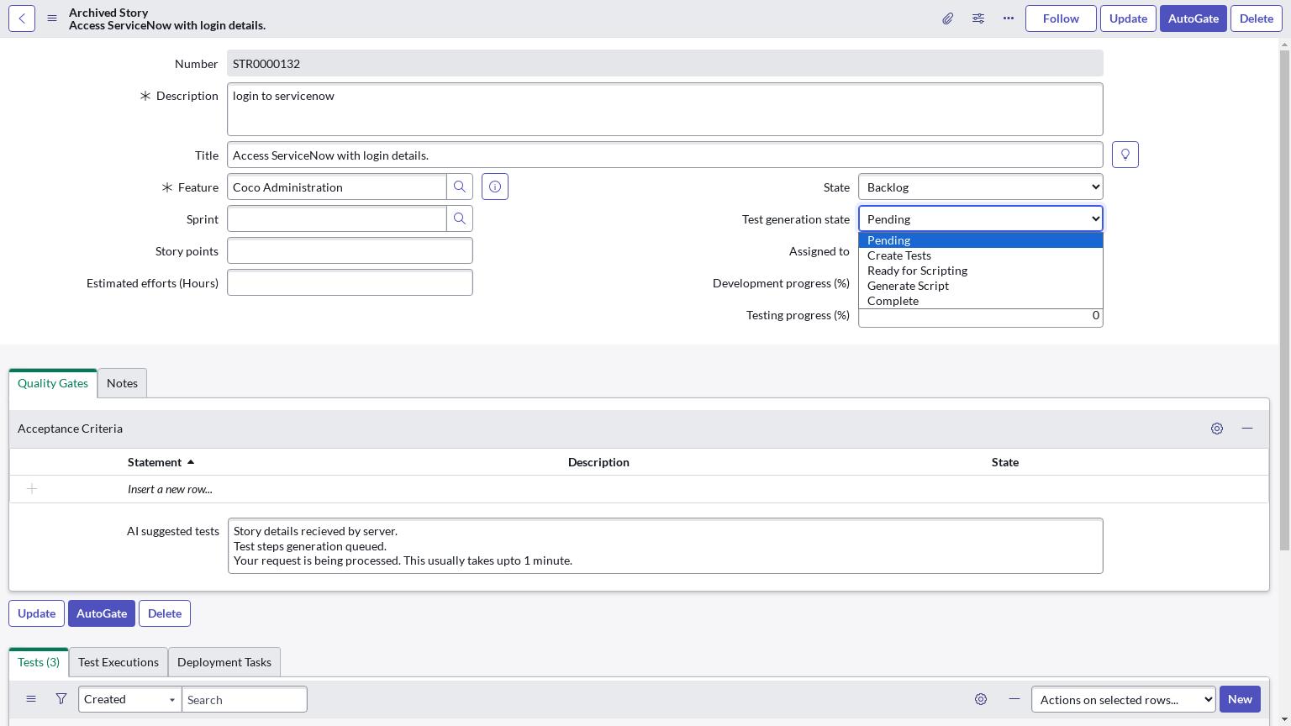Click the header Update button

point(1128,18)
